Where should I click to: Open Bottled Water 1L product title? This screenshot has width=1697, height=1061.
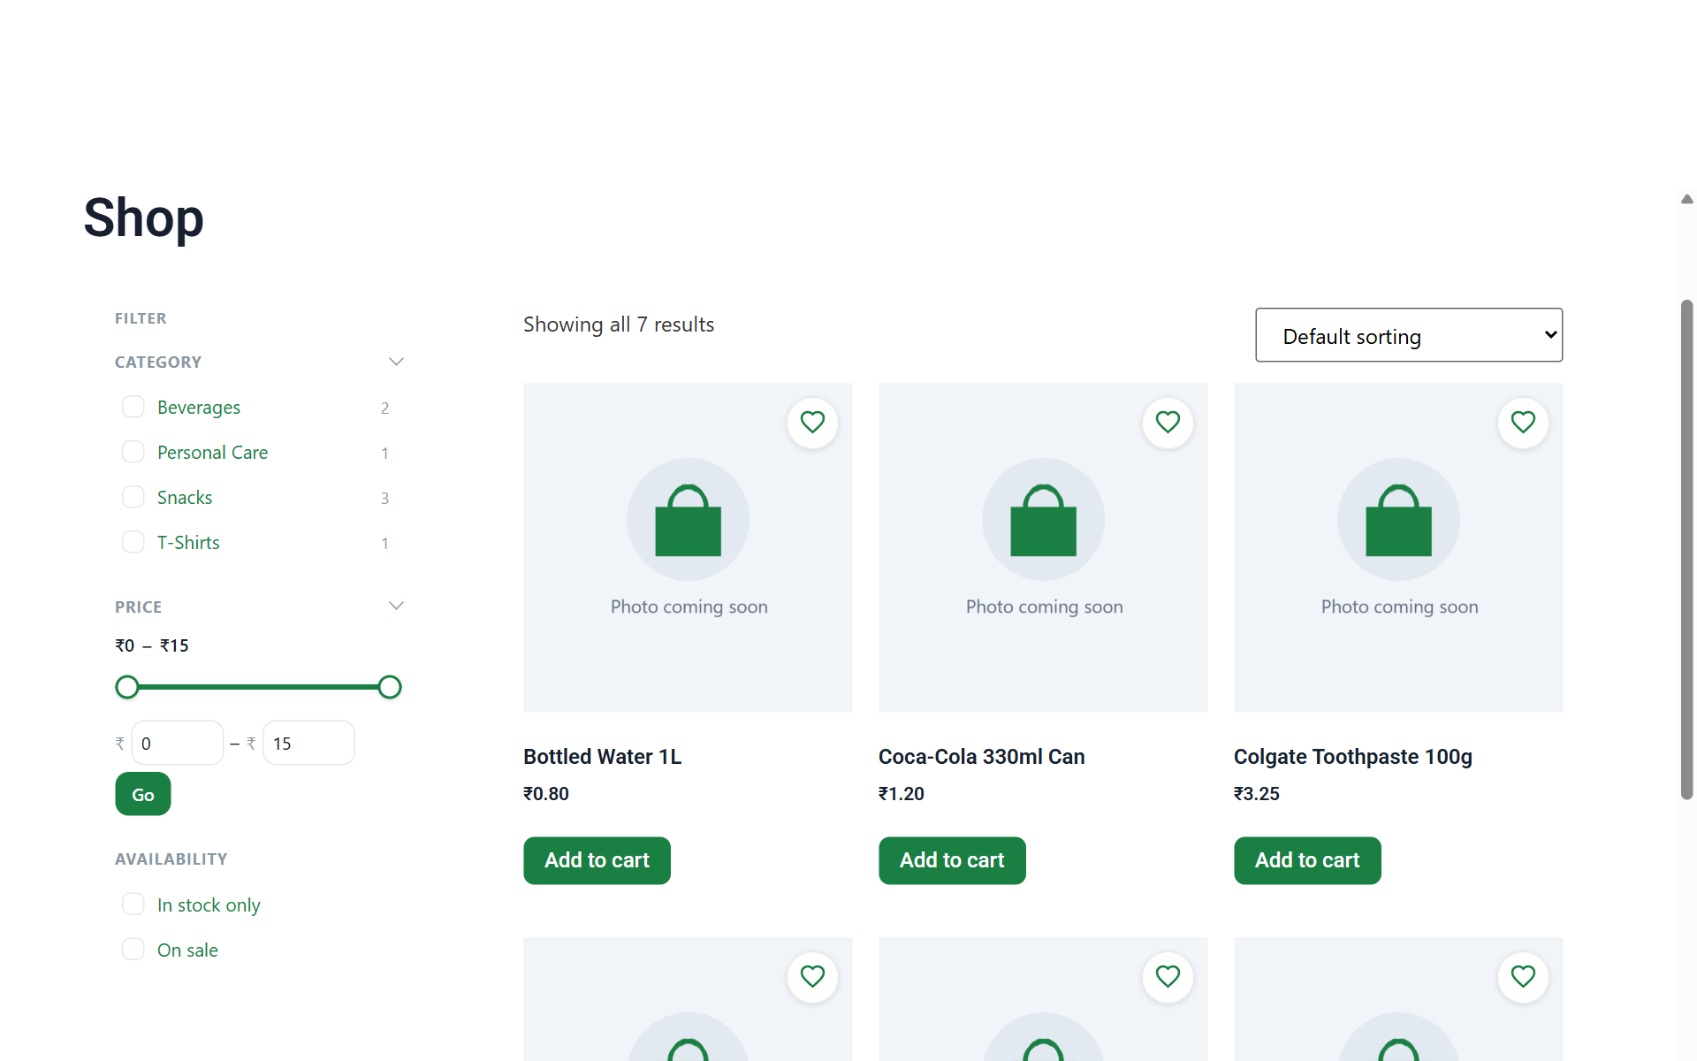[x=602, y=757]
